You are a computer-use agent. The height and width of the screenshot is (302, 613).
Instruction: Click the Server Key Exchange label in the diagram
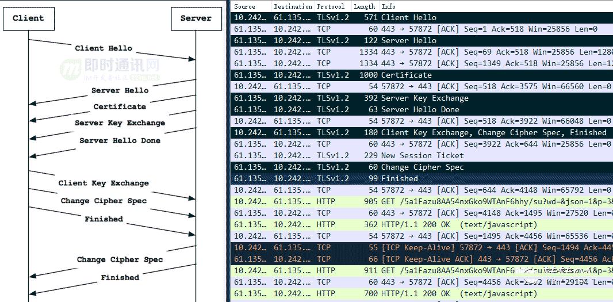tap(120, 123)
